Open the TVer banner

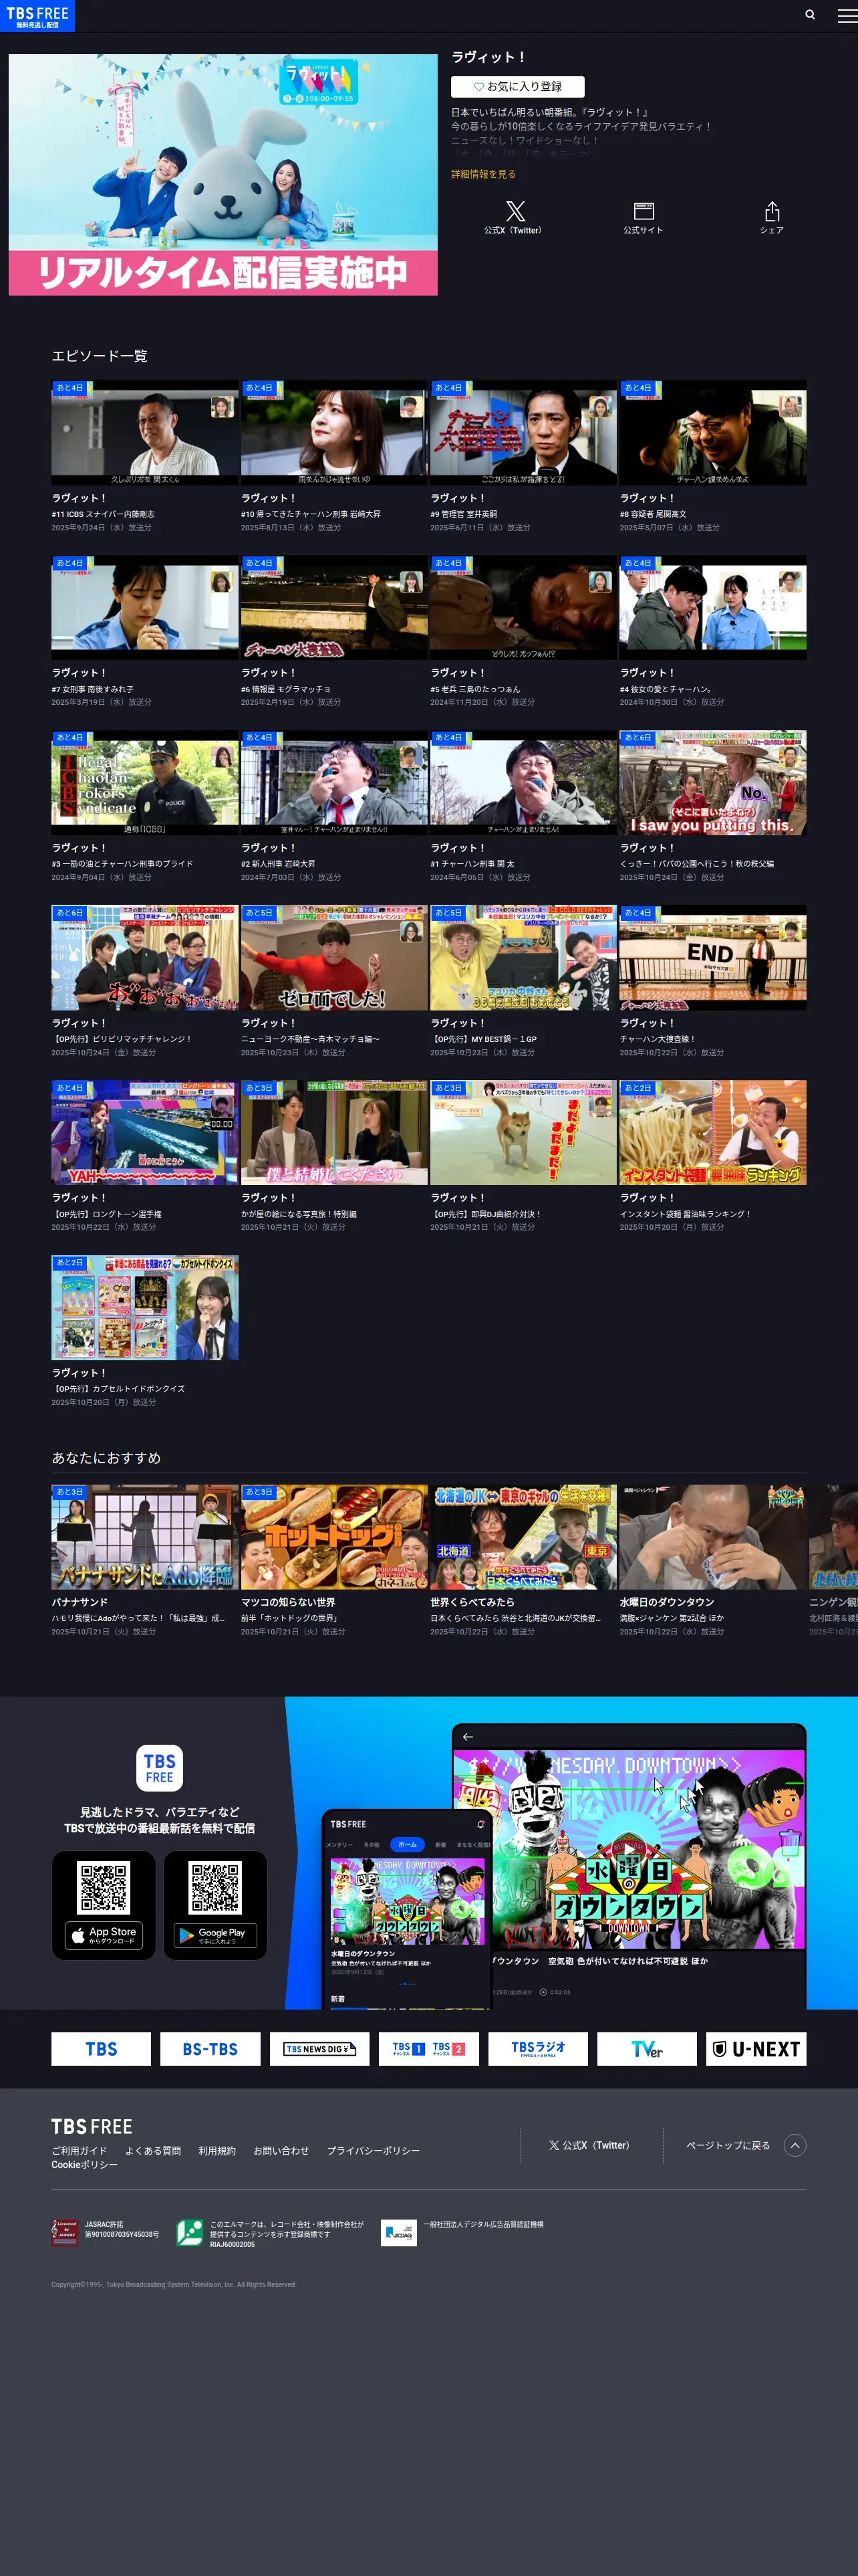point(646,2049)
